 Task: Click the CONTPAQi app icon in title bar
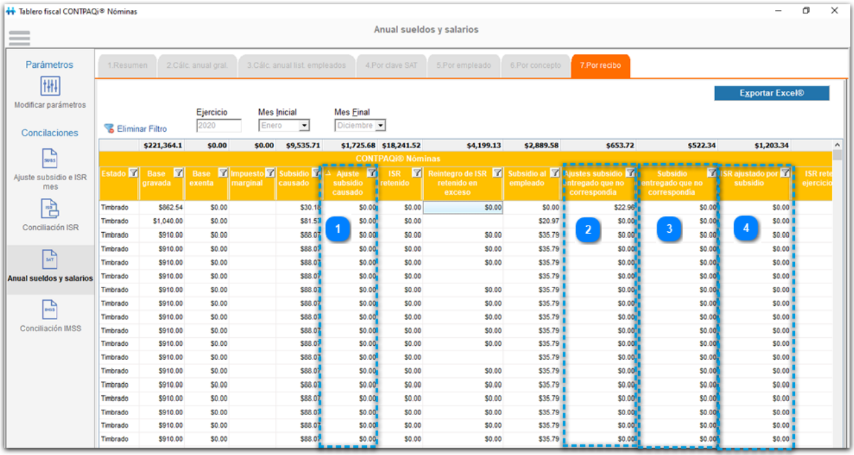pyautogui.click(x=10, y=11)
